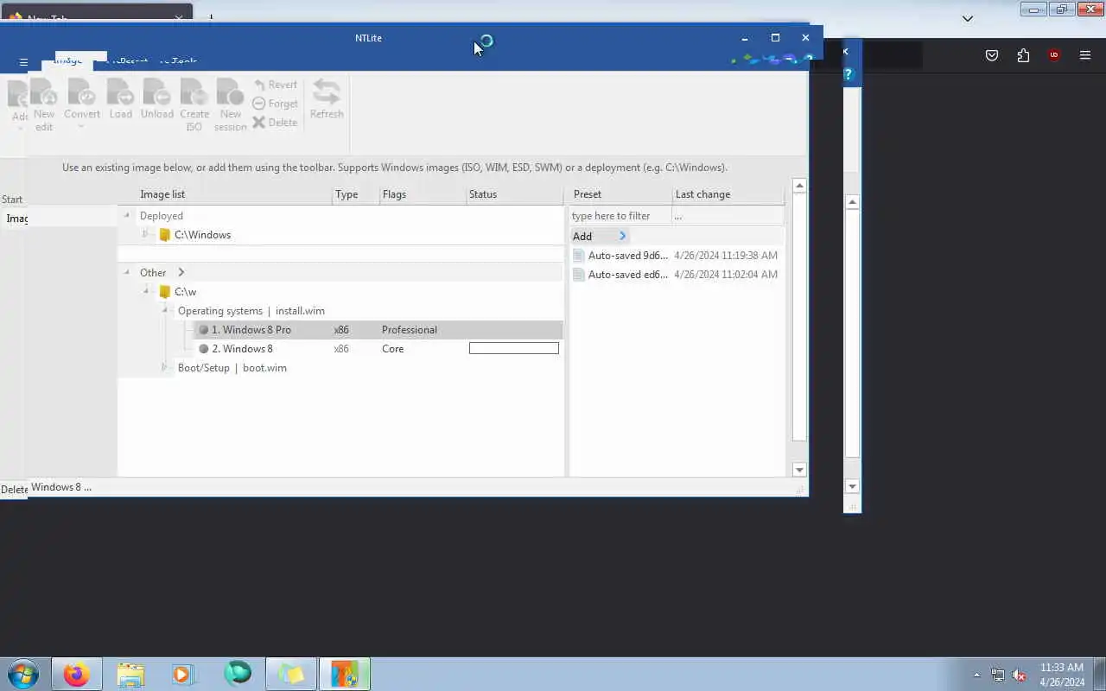Click the blue help question mark icon
This screenshot has height=691, width=1106.
[x=849, y=74]
